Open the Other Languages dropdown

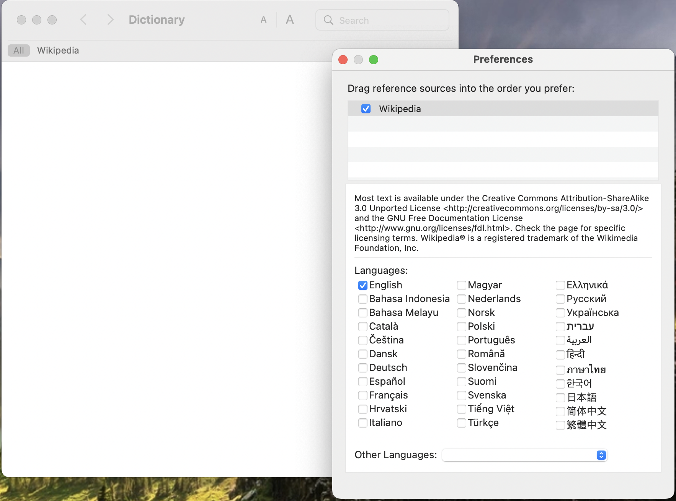(x=524, y=455)
